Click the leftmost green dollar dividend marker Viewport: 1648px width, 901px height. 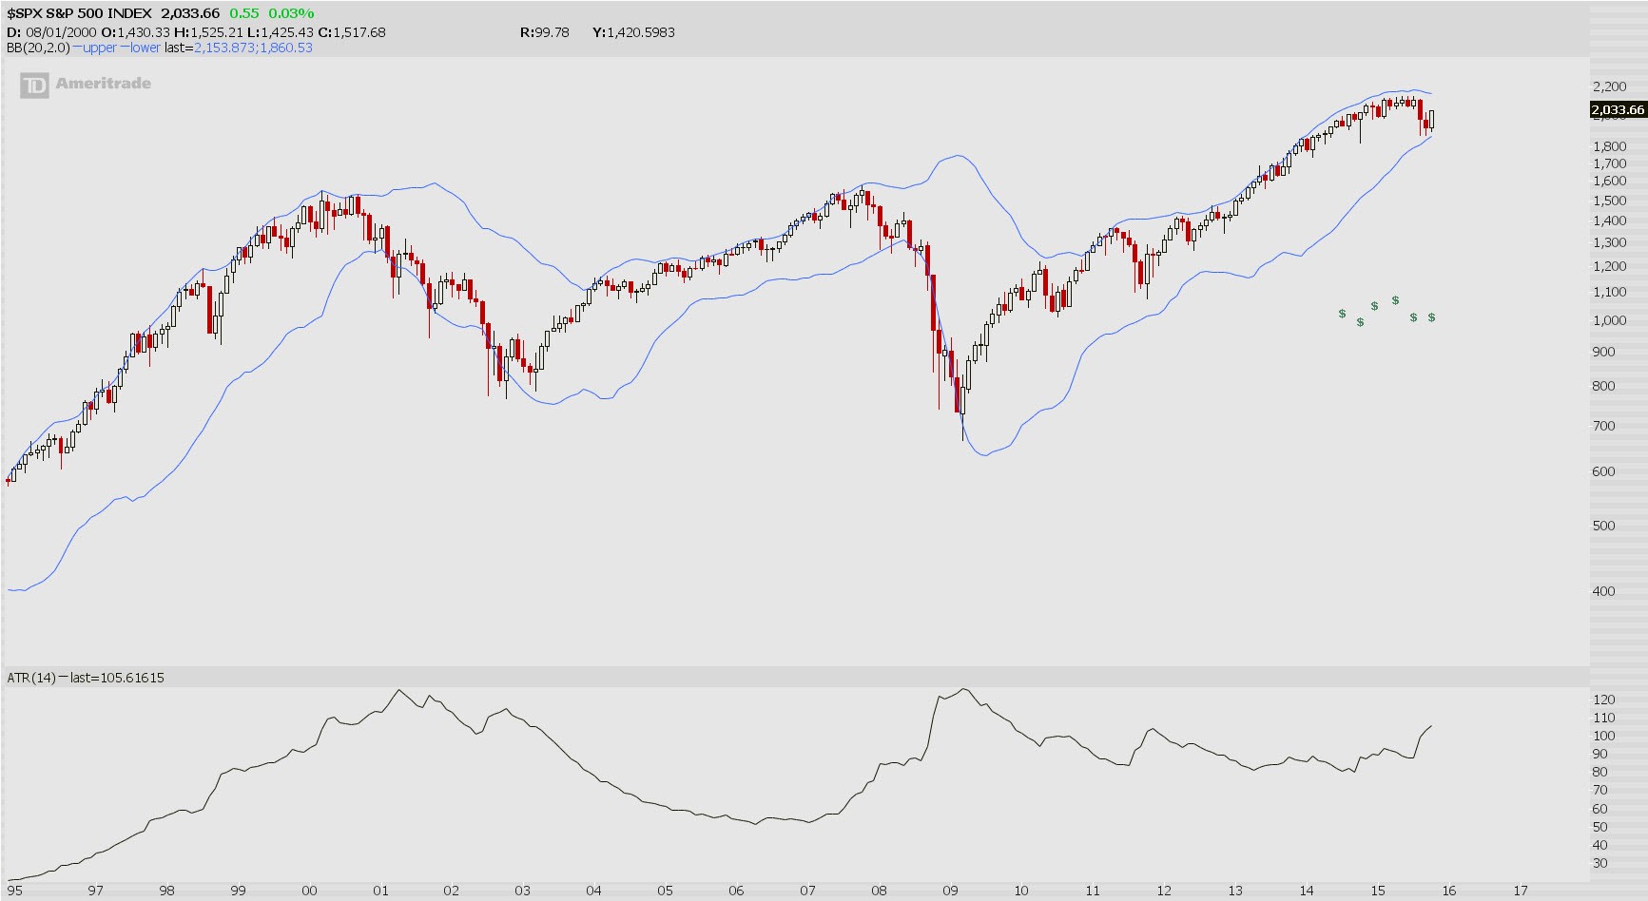pos(1342,314)
